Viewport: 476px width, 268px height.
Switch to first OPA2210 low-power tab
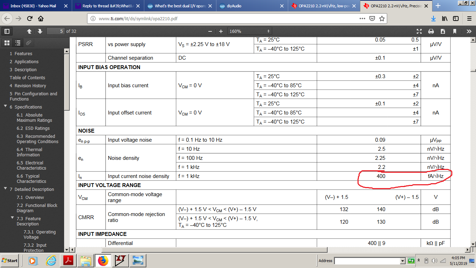pos(324,6)
